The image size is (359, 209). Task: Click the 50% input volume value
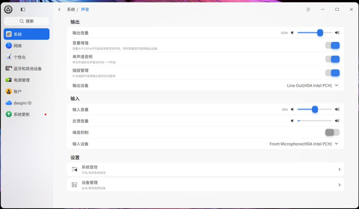point(285,110)
